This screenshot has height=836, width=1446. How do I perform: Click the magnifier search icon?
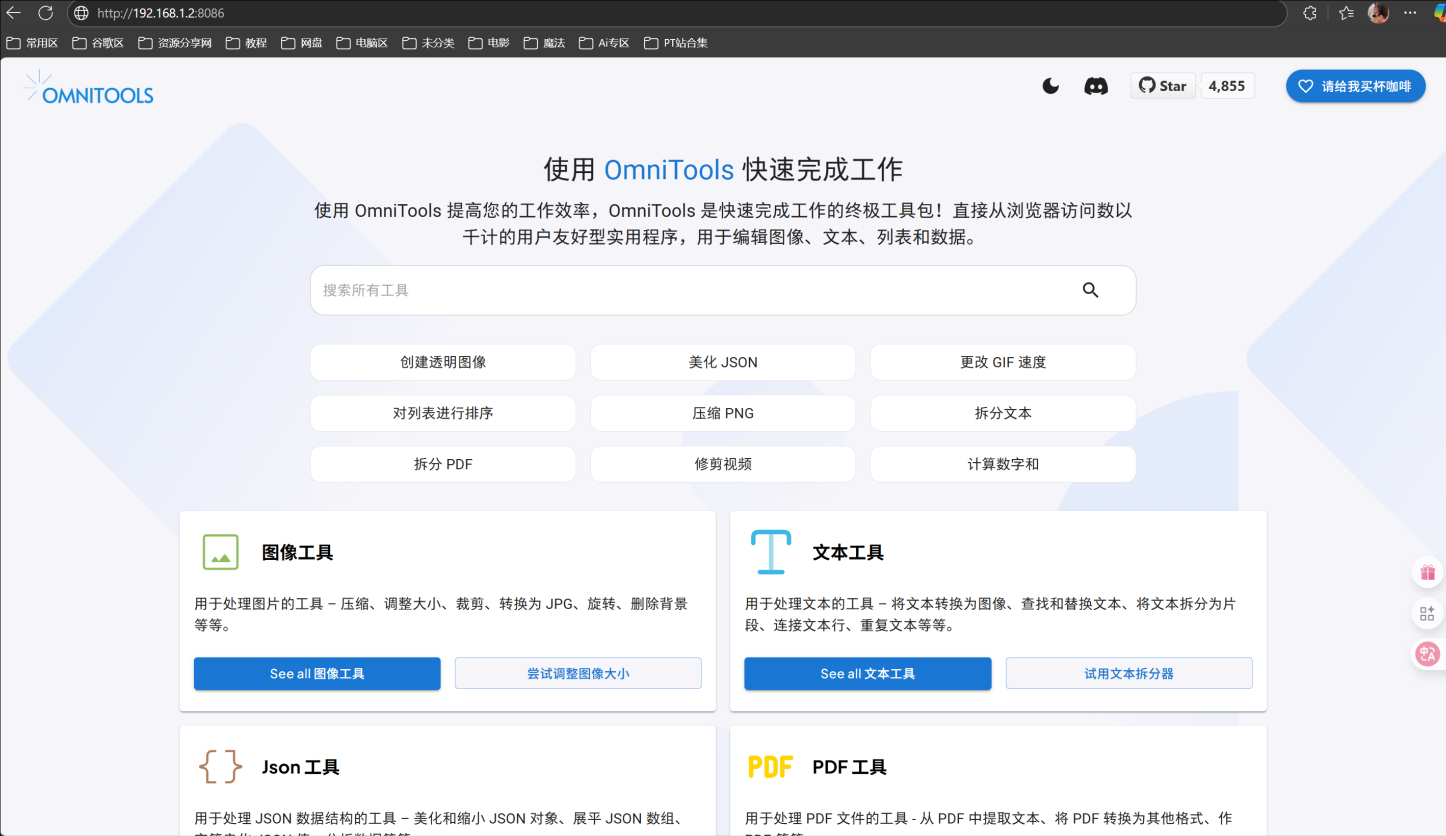[1090, 290]
